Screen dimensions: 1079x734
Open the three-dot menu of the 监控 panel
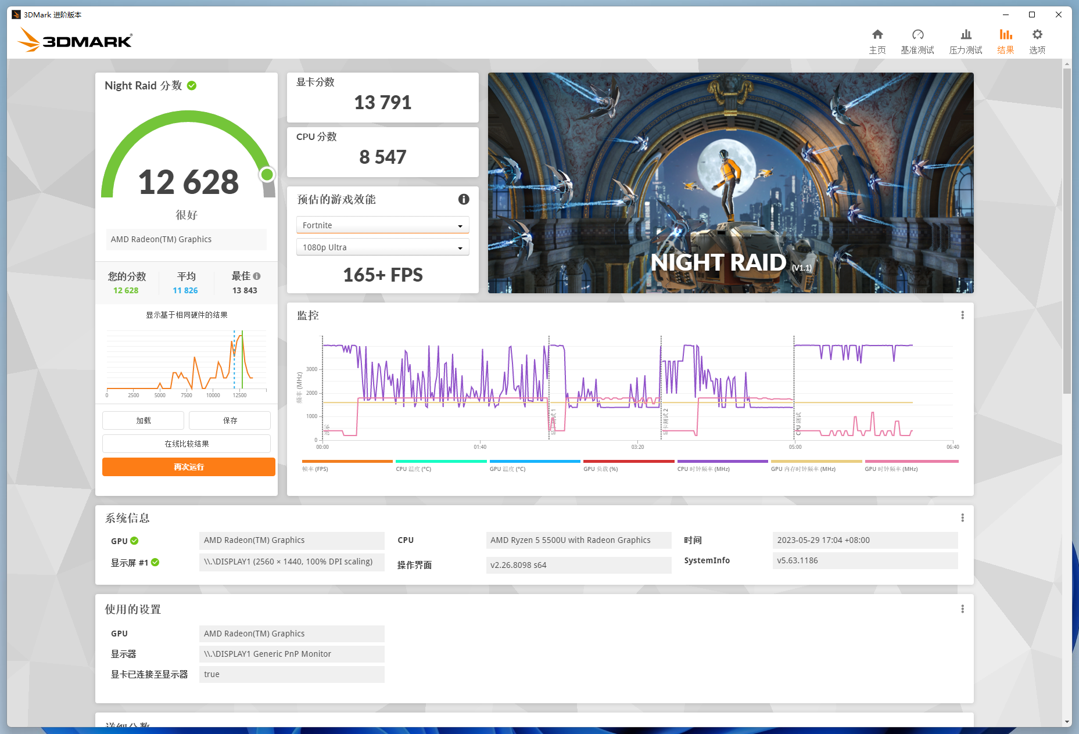[962, 315]
